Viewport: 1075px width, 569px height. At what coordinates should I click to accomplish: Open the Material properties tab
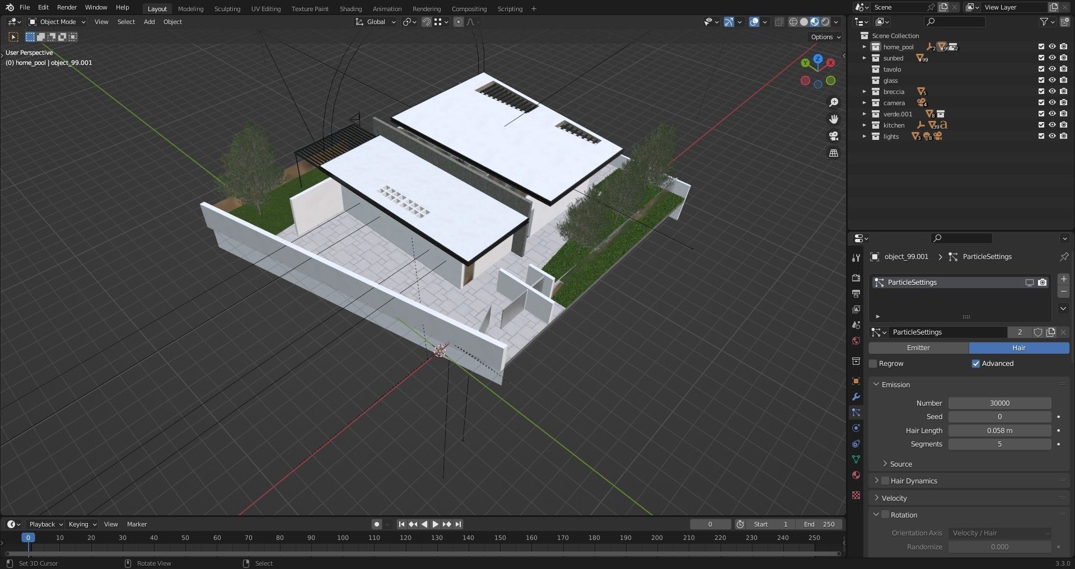856,475
